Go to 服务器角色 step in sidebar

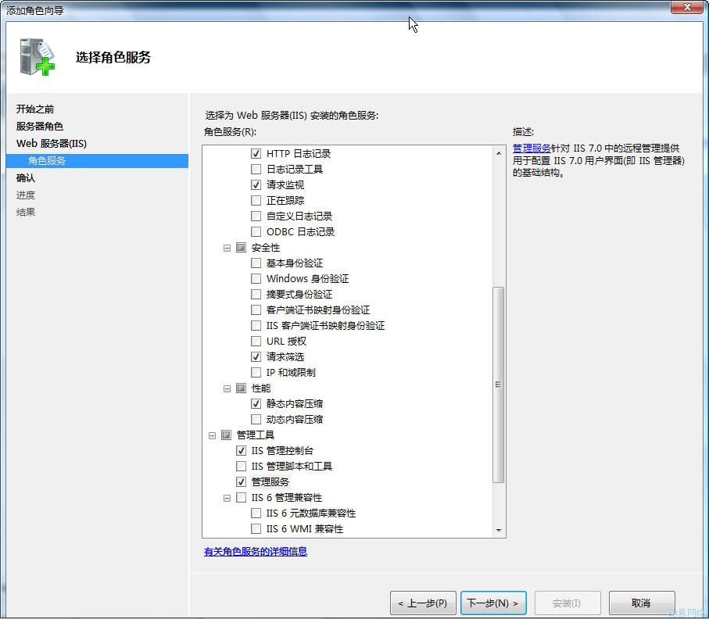pyautogui.click(x=40, y=127)
